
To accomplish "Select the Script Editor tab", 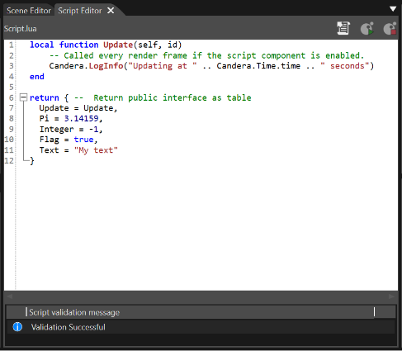I will (80, 11).
